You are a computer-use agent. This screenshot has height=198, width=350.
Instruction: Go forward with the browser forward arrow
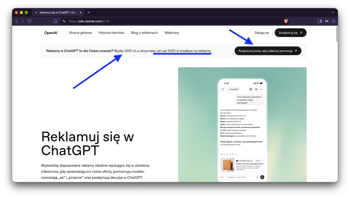coord(23,21)
